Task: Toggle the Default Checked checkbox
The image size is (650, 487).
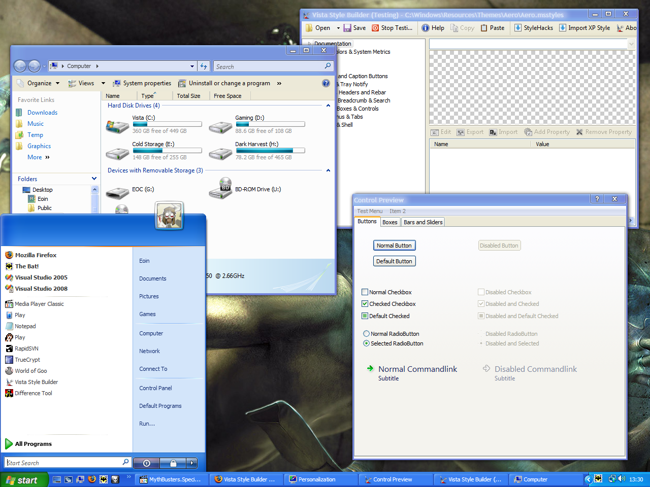Action: pyautogui.click(x=365, y=316)
